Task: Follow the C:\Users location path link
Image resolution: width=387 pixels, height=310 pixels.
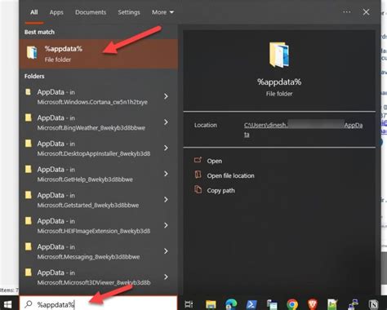Action: point(303,130)
